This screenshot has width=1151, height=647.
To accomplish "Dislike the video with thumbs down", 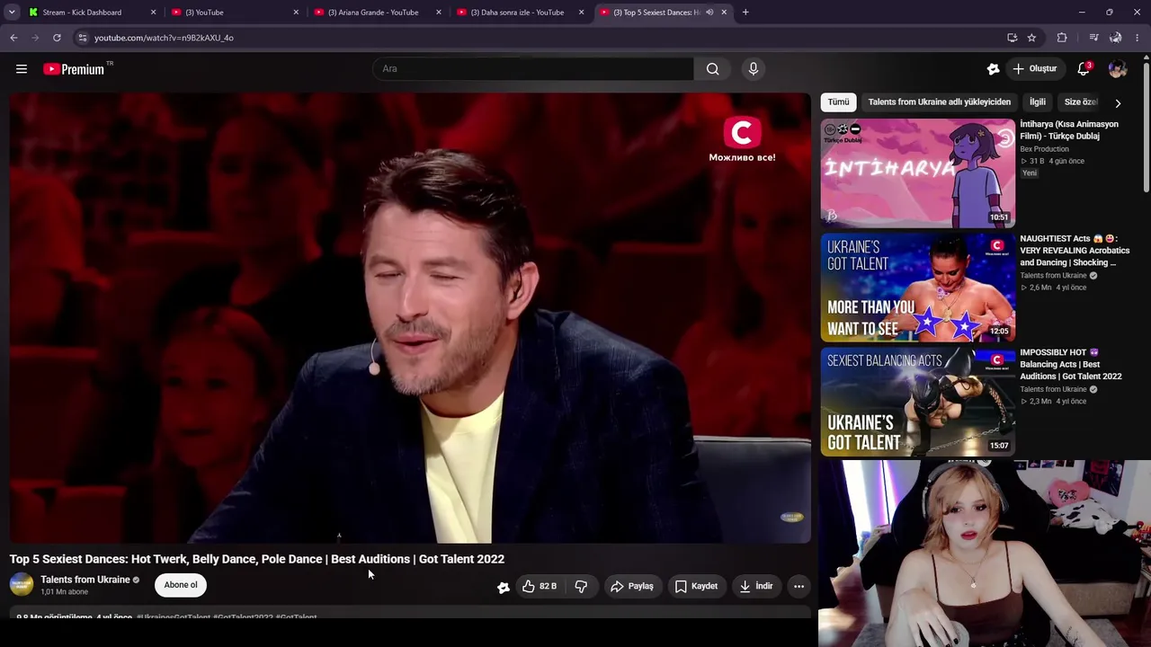I will pos(581,586).
